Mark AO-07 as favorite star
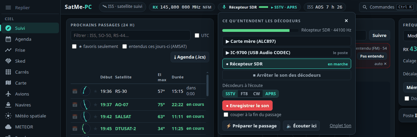Screen dimensions: 417x137 point(95,104)
